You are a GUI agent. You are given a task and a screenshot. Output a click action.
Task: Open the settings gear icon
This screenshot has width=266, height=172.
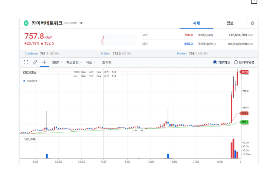coord(253,23)
